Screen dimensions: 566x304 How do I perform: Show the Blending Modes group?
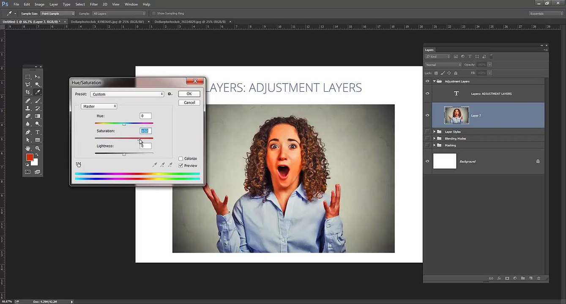point(427,138)
